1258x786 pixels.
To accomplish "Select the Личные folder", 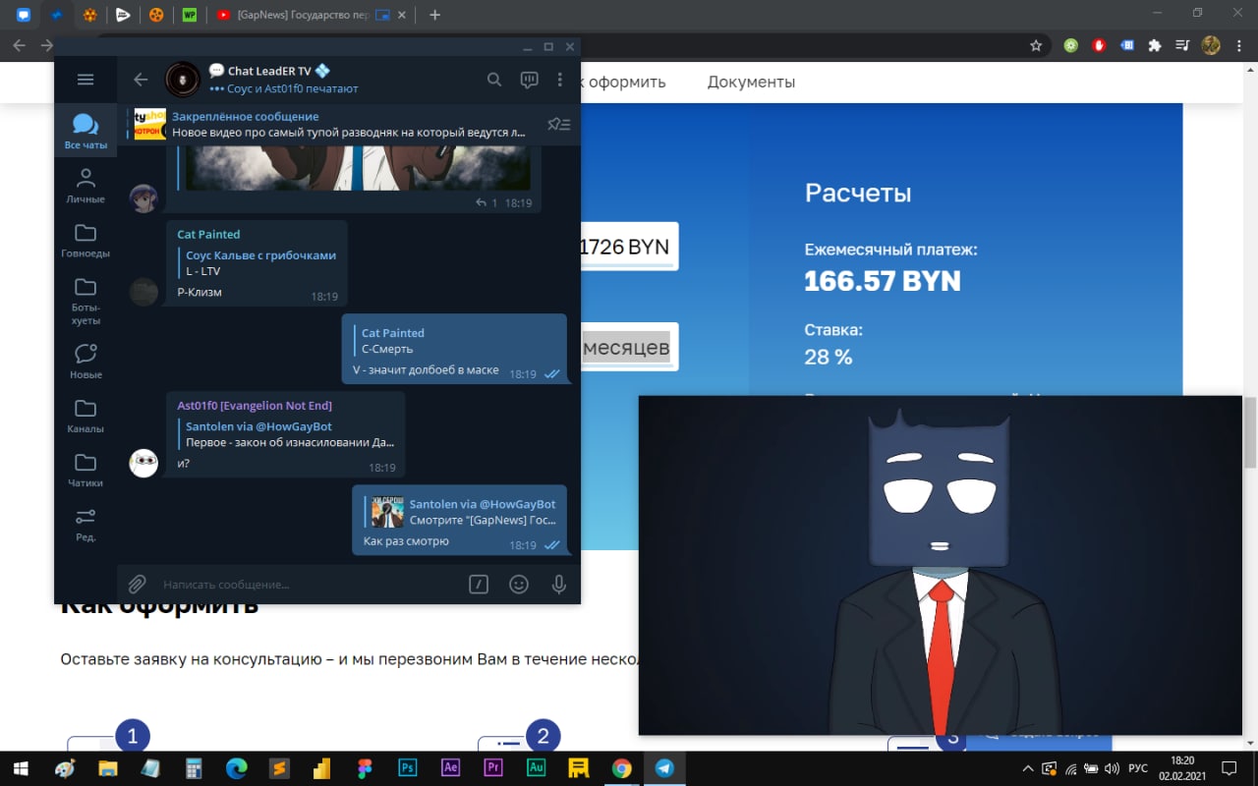I will (x=86, y=185).
